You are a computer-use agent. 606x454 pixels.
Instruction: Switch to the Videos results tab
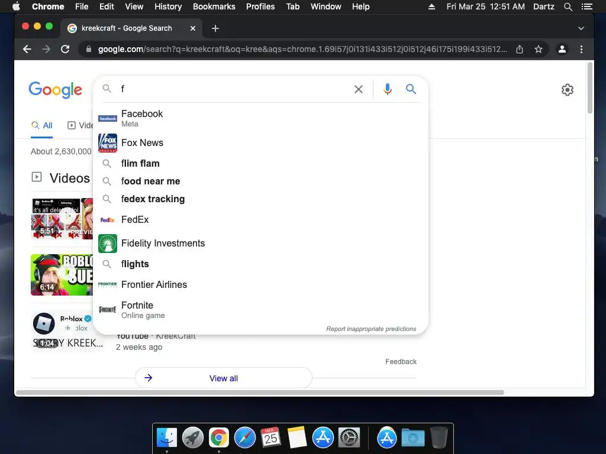click(x=80, y=125)
